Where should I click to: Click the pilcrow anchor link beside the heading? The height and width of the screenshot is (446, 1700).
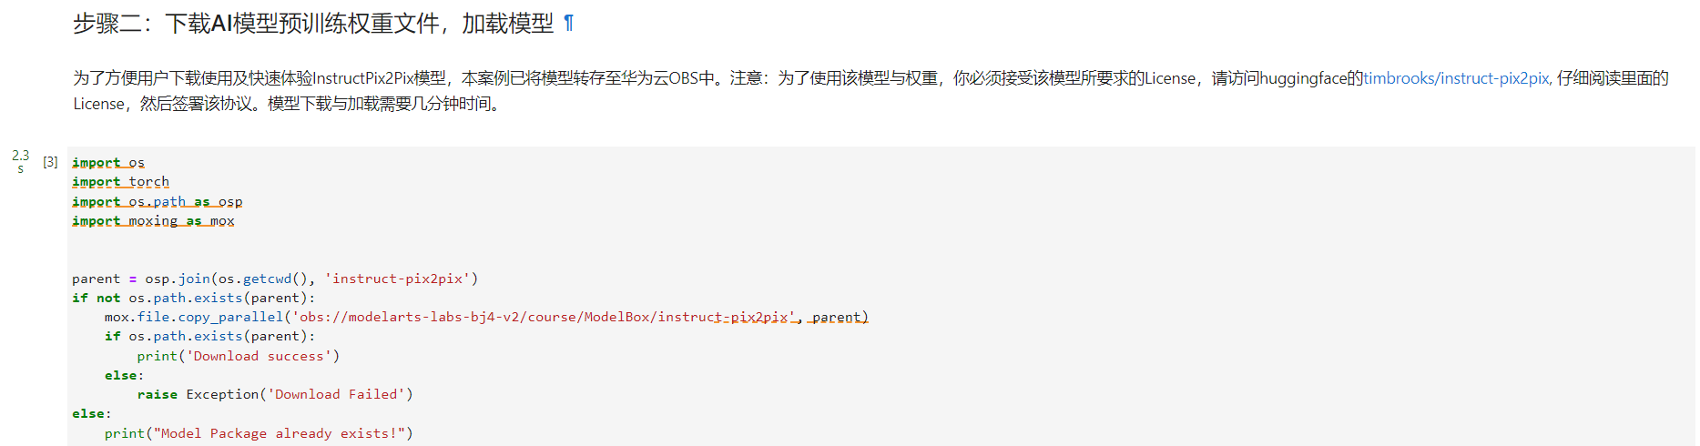pyautogui.click(x=568, y=24)
